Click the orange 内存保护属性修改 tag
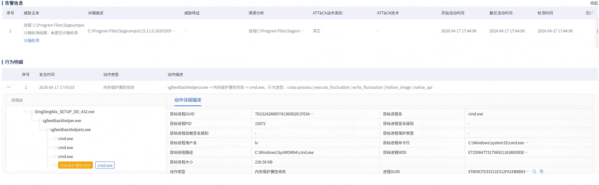 click(75, 165)
